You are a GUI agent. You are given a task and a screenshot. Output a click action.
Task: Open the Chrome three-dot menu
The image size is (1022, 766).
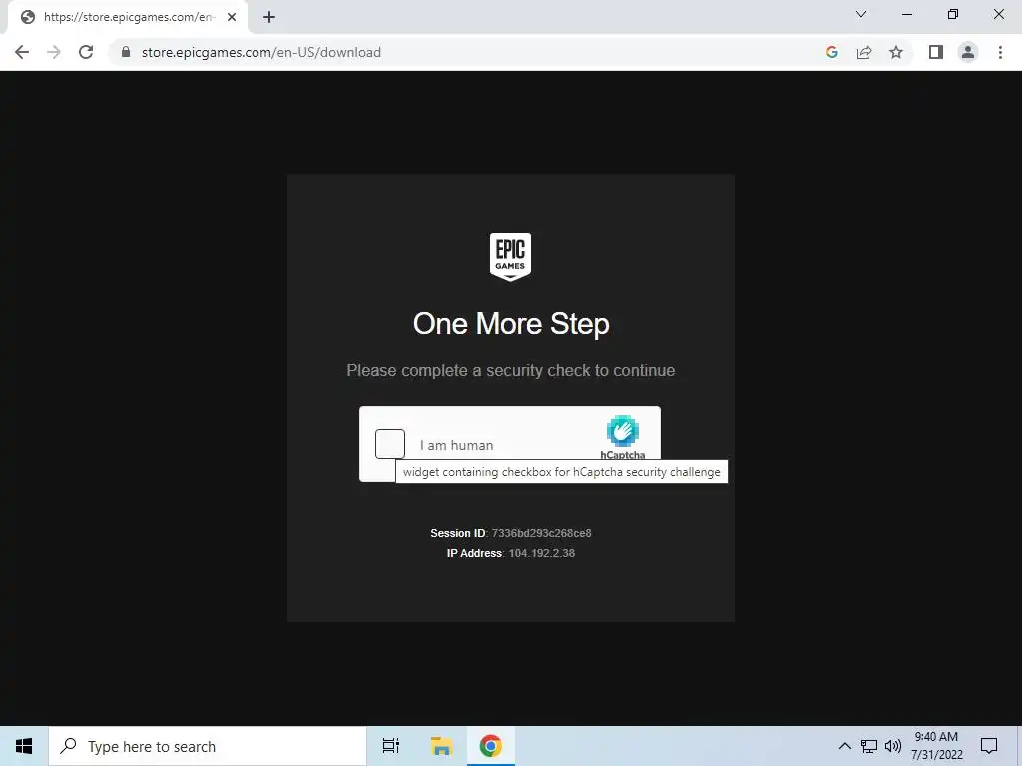coord(1000,52)
